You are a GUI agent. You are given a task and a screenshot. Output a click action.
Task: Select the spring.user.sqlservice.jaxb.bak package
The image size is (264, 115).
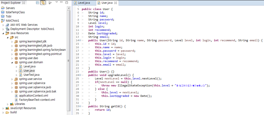(x=38, y=92)
